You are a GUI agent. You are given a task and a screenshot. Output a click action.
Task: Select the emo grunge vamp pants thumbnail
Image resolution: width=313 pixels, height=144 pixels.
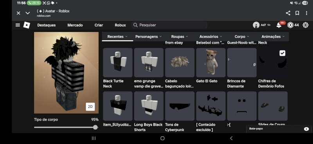(x=149, y=62)
